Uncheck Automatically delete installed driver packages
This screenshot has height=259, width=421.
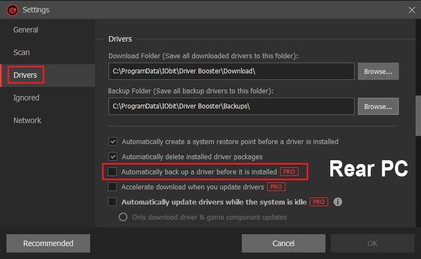click(113, 156)
